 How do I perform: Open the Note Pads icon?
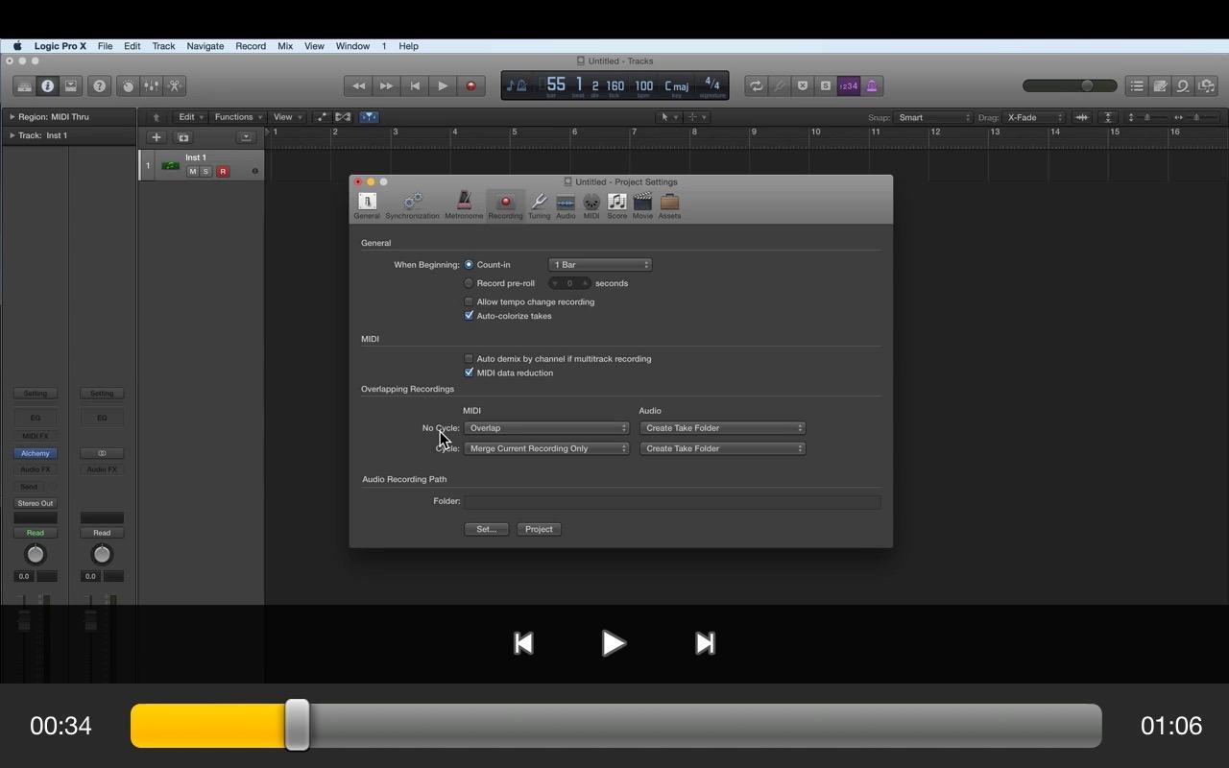[x=1160, y=86]
